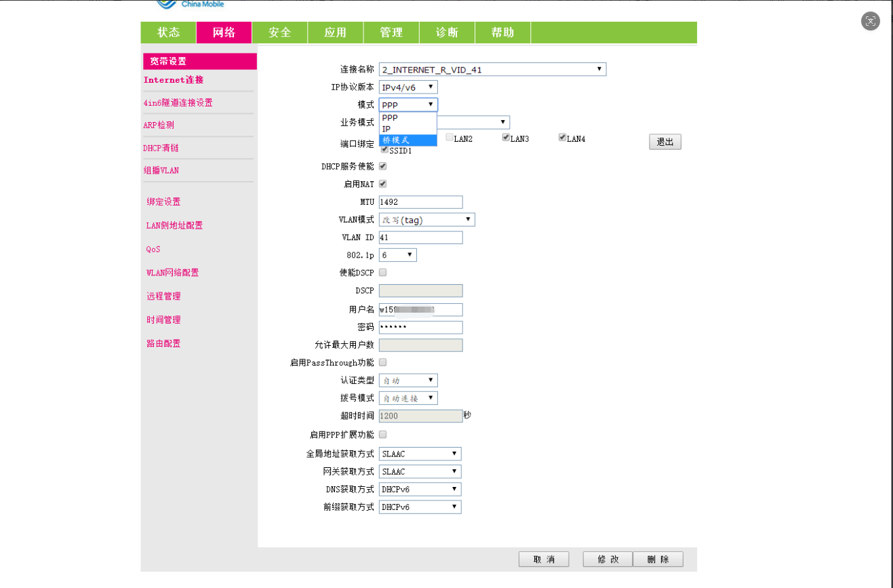
Task: Open the 802.1p priority dropdown
Action: pyautogui.click(x=398, y=255)
